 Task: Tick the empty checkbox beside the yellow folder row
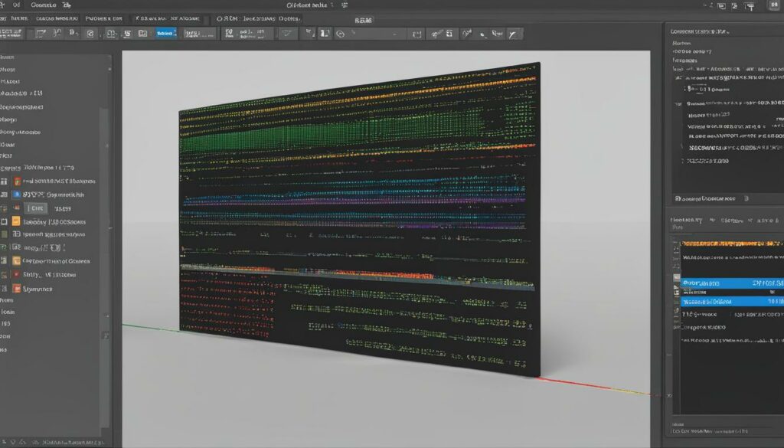tap(4, 221)
